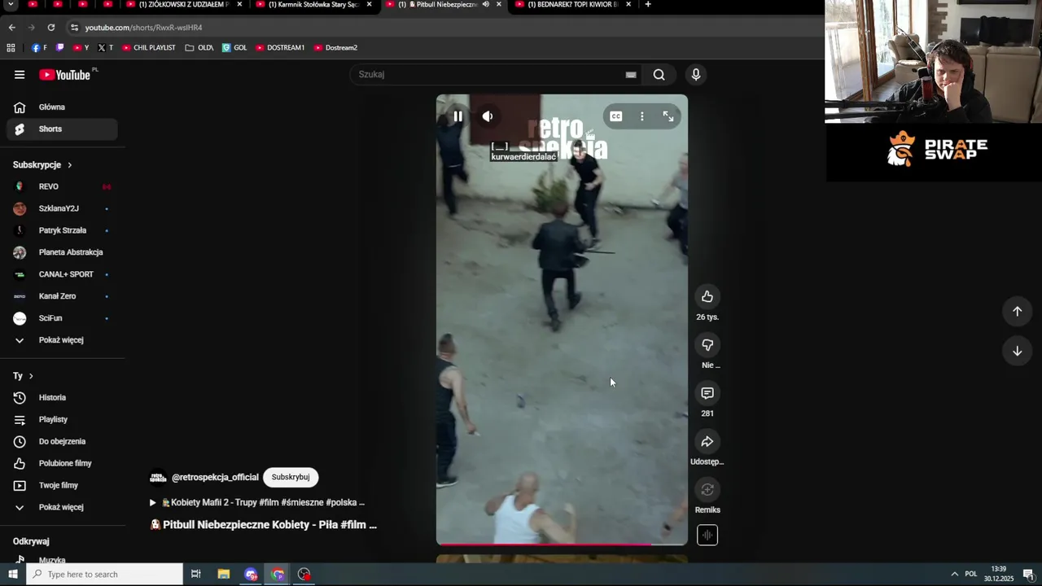Screen dimensions: 1042x586
Task: Share the Short via Udostępnij arrow
Action: [x=707, y=441]
